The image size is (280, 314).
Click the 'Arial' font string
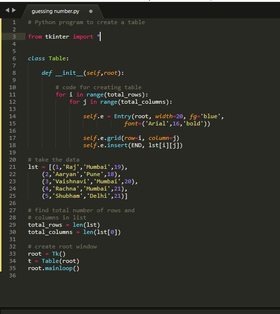pyautogui.click(x=157, y=123)
